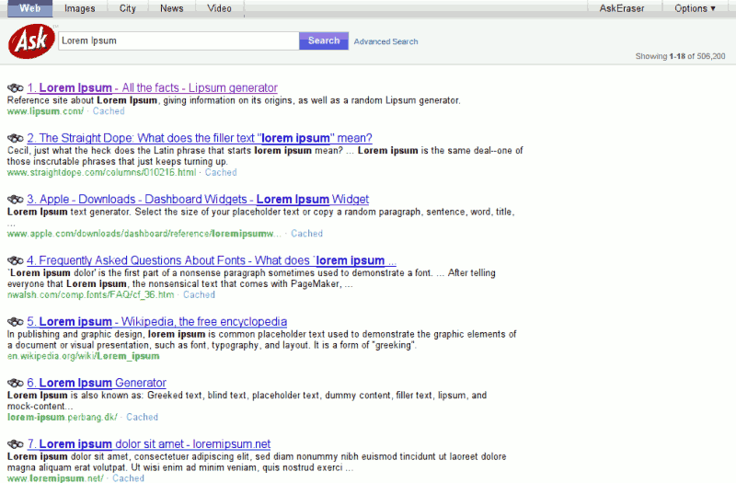Open cached copy of nwalsh.com page

tap(199, 294)
